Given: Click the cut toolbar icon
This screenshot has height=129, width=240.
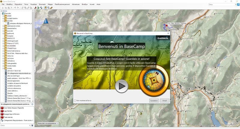Looking at the screenshot, I should [3, 8].
